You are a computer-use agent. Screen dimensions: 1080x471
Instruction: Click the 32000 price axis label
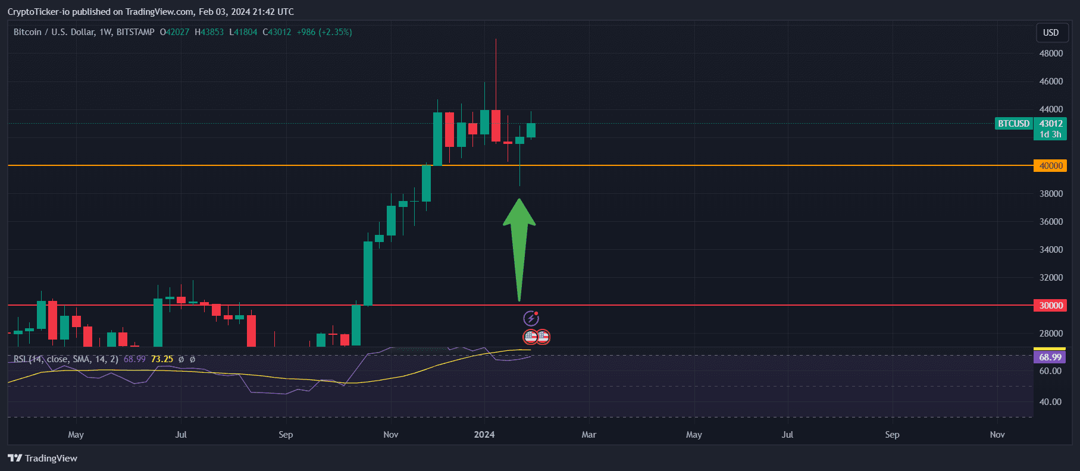[1051, 278]
